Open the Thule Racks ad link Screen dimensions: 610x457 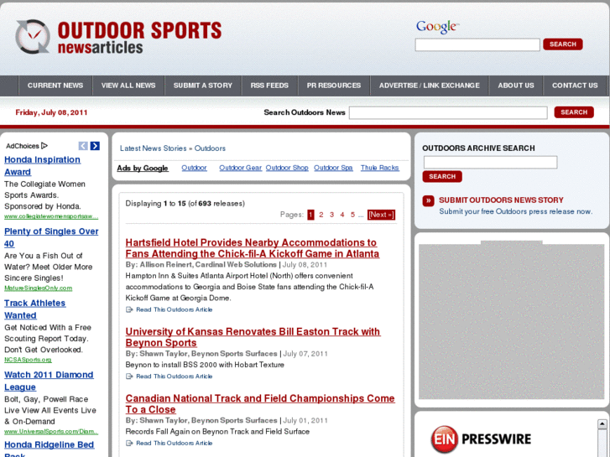(380, 168)
